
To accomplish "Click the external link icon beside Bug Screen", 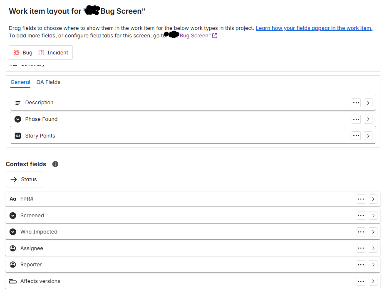I will [x=215, y=35].
